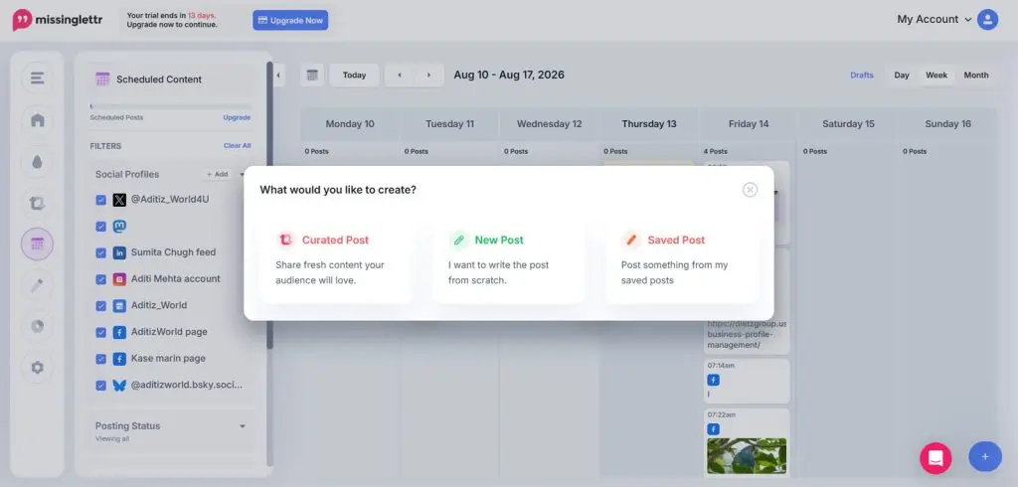Go to the Home dashboard icon

[x=37, y=120]
